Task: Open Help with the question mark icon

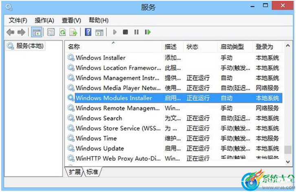Action: click(x=88, y=32)
